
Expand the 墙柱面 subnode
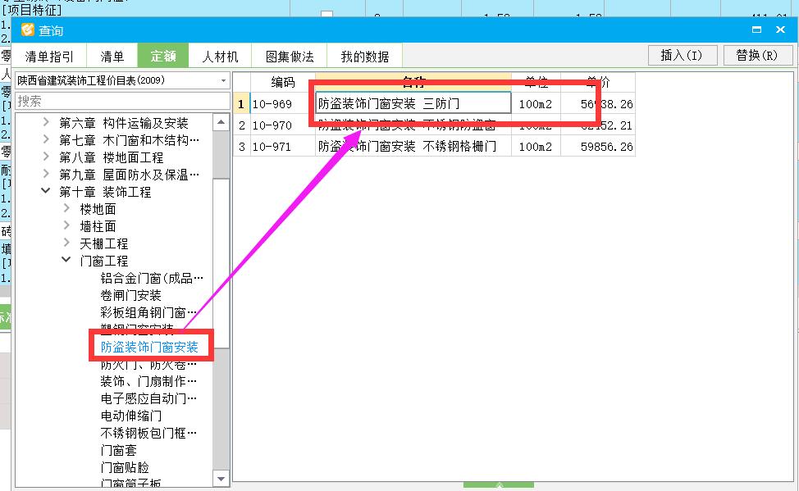pos(66,225)
